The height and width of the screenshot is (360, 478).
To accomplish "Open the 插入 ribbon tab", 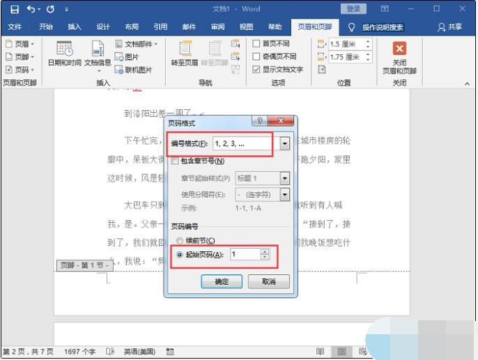I will click(x=74, y=26).
